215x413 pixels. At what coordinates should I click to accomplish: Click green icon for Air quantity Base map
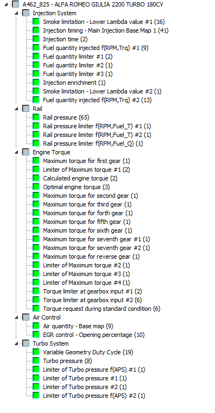(36, 326)
